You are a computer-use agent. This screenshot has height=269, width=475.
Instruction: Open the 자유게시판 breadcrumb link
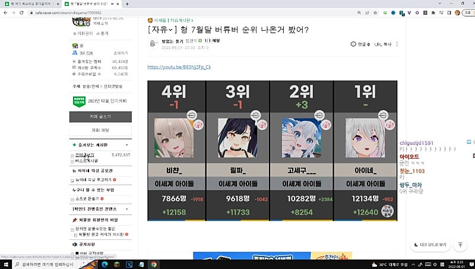(181, 21)
